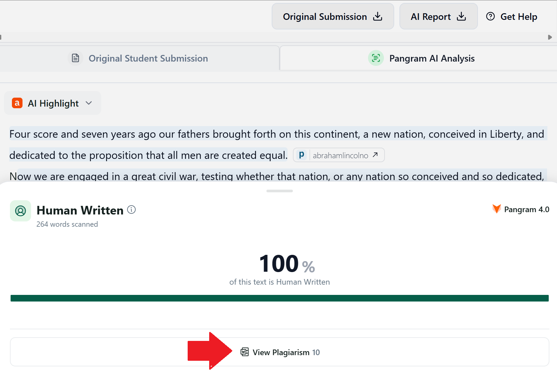Click the question mark help icon
The width and height of the screenshot is (557, 374).
[x=490, y=16]
